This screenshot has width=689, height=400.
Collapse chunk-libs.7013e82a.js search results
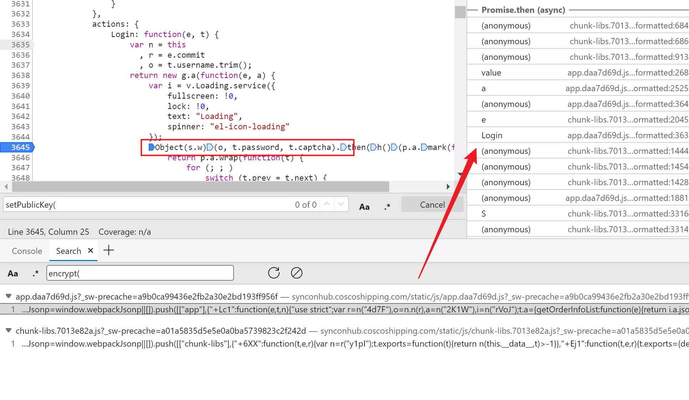tap(9, 331)
